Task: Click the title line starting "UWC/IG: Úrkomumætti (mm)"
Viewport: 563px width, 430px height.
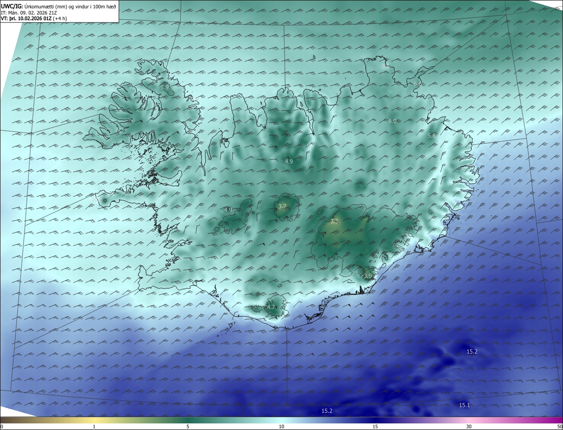Action: pos(58,7)
